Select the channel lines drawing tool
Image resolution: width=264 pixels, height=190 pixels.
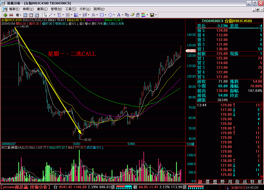point(85,15)
